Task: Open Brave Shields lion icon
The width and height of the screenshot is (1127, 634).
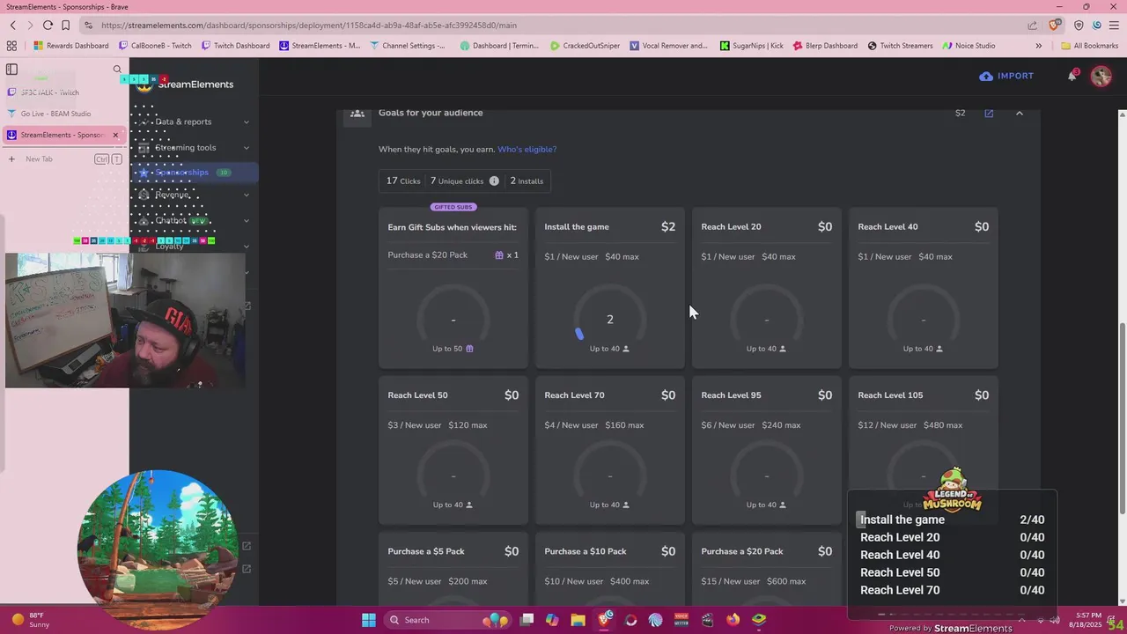Action: coord(1057,26)
